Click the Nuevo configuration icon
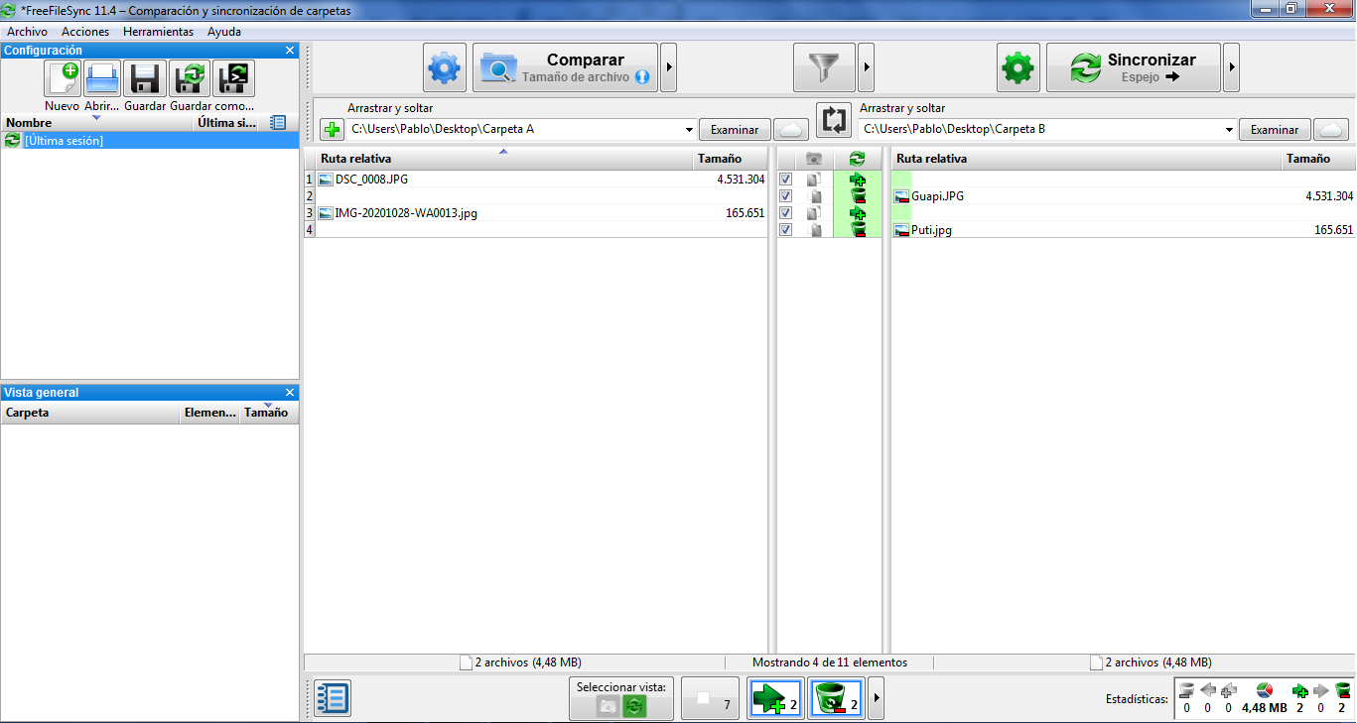This screenshot has height=723, width=1357. pos(63,78)
